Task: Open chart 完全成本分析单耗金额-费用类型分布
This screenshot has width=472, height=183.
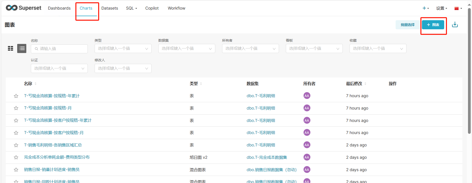Action: click(x=57, y=157)
